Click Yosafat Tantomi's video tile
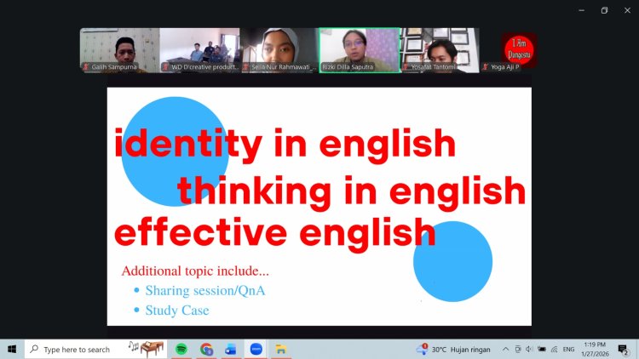639x359 pixels. point(440,50)
